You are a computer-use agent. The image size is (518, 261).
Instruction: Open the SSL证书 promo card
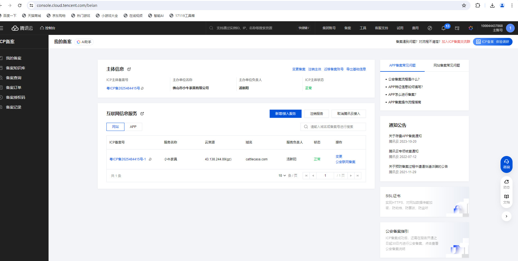point(424,202)
